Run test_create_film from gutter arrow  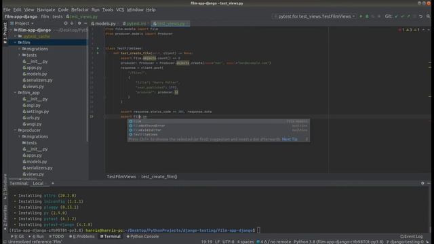pyautogui.click(x=98, y=53)
